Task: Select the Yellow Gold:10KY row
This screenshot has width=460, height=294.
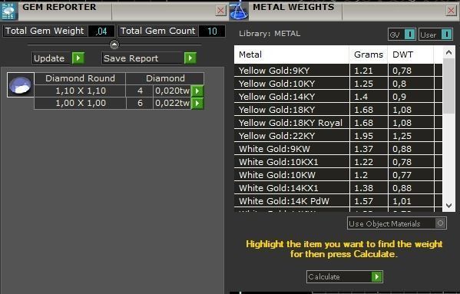Action: coord(338,84)
